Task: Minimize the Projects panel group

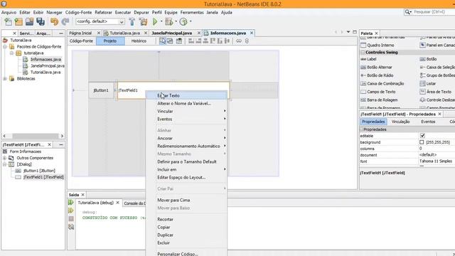Action: click(61, 33)
